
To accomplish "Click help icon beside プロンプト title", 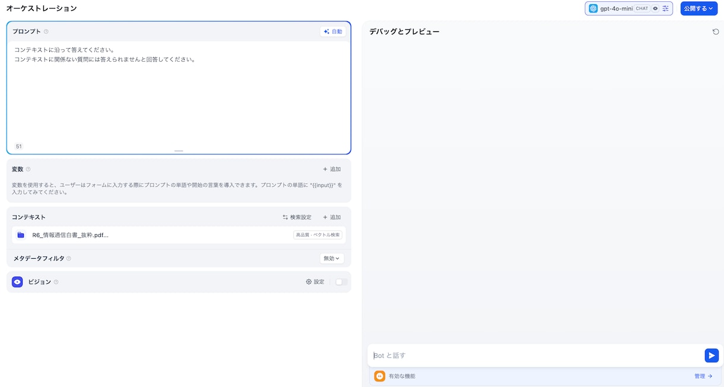I will coord(46,31).
